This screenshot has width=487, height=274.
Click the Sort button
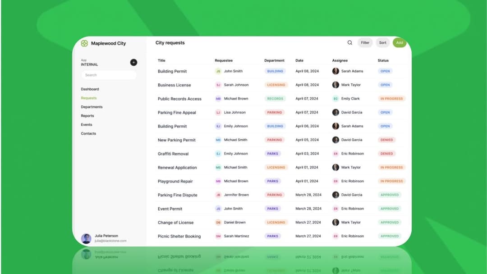pos(383,42)
